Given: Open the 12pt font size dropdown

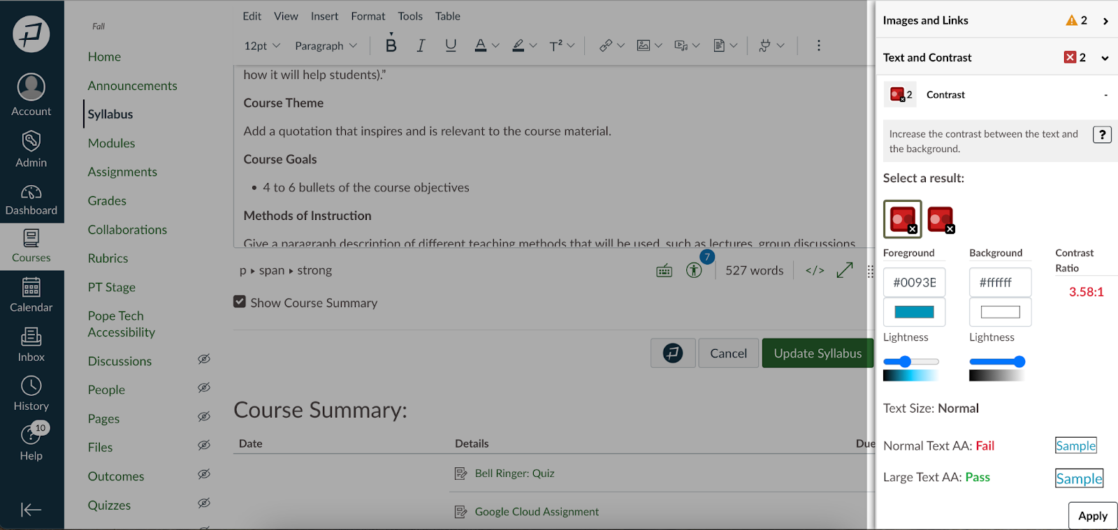Looking at the screenshot, I should [262, 45].
